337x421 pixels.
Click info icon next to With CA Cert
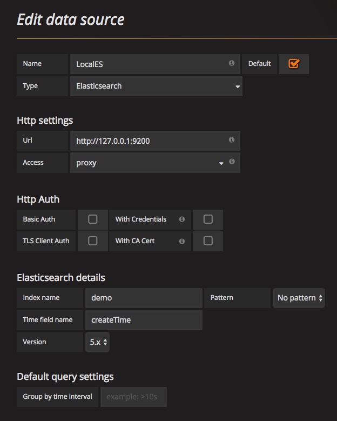pos(182,241)
